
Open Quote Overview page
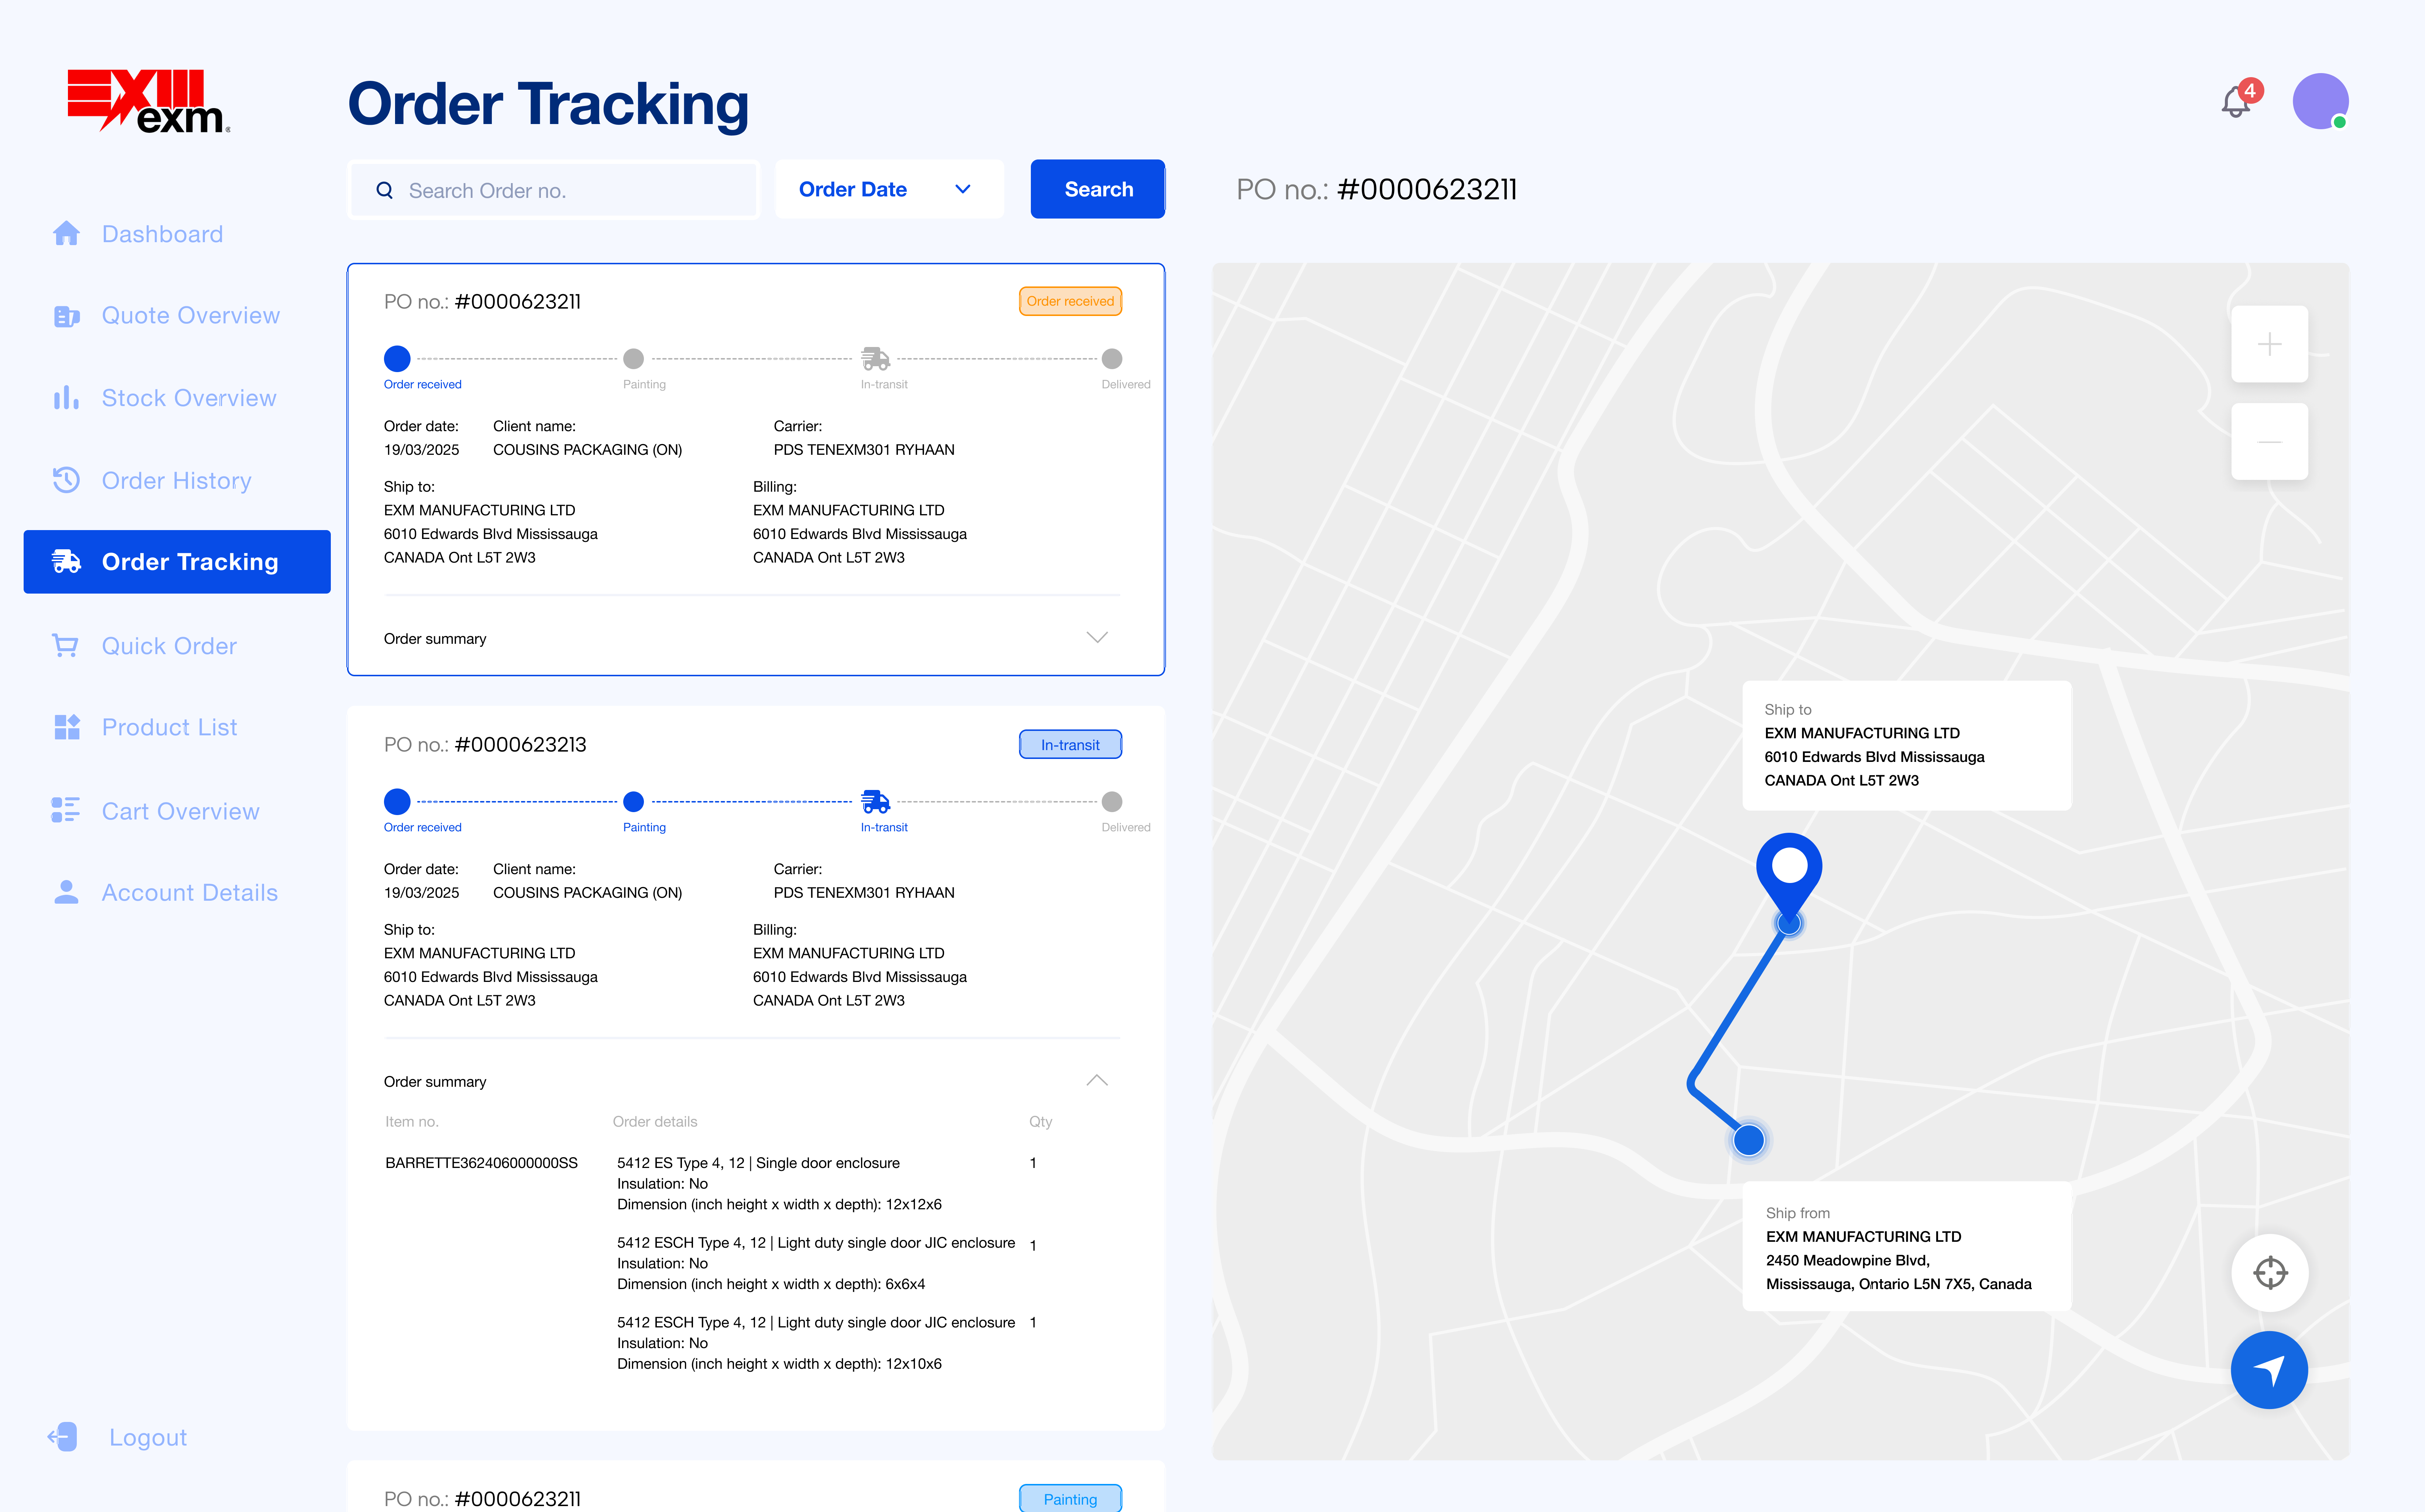(191, 316)
